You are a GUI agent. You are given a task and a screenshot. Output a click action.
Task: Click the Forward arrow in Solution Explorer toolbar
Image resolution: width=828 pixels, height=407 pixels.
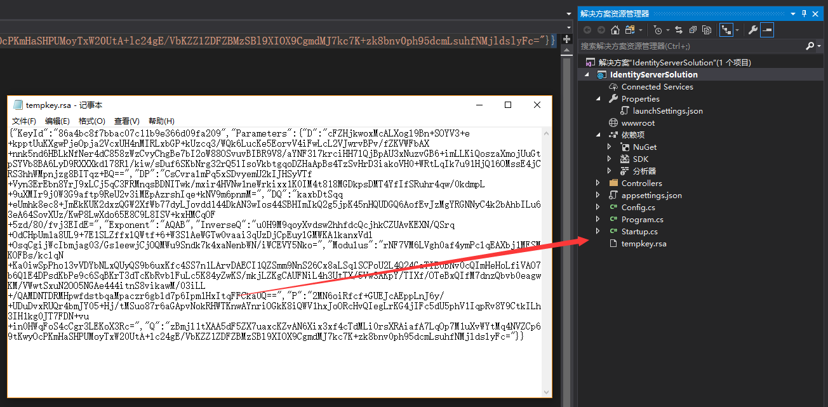coord(601,30)
